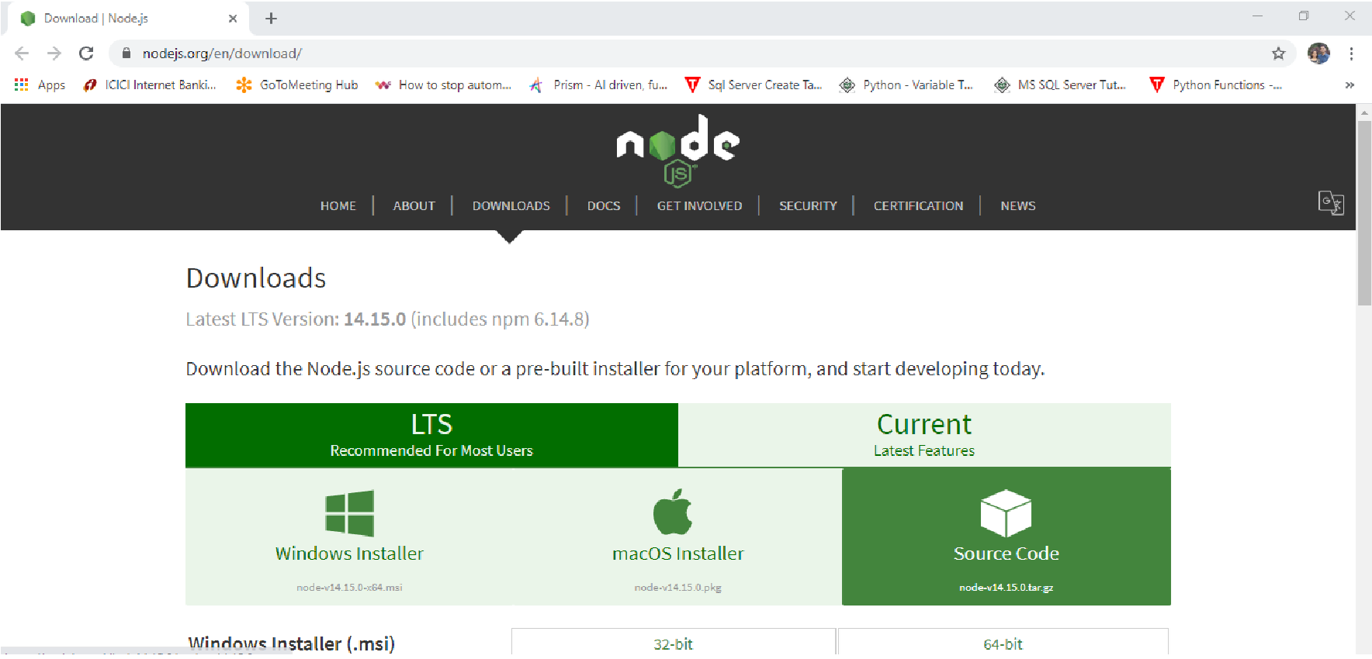Open the MS SQL Server Tut... bookmark

point(1060,85)
